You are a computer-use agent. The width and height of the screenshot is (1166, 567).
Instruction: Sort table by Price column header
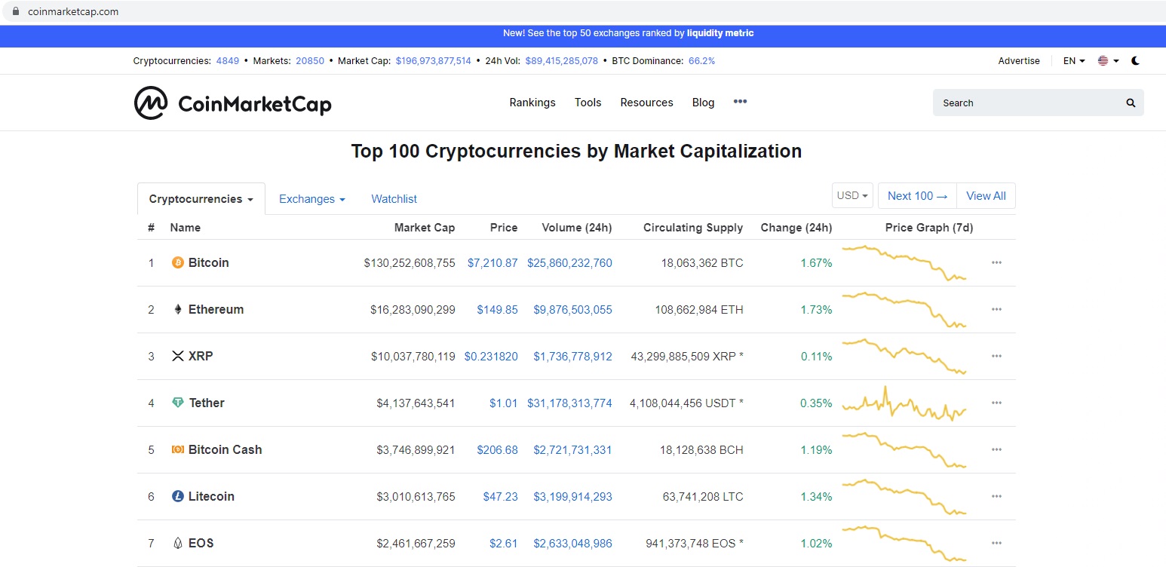click(504, 228)
